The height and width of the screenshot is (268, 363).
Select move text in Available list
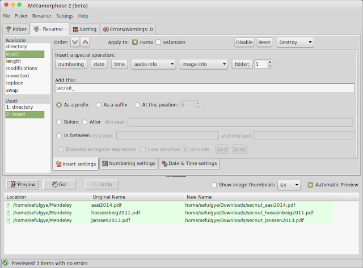tap(25, 75)
